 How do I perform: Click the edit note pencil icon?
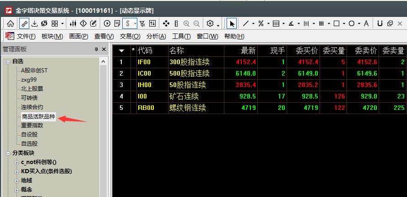pyautogui.click(x=93, y=24)
